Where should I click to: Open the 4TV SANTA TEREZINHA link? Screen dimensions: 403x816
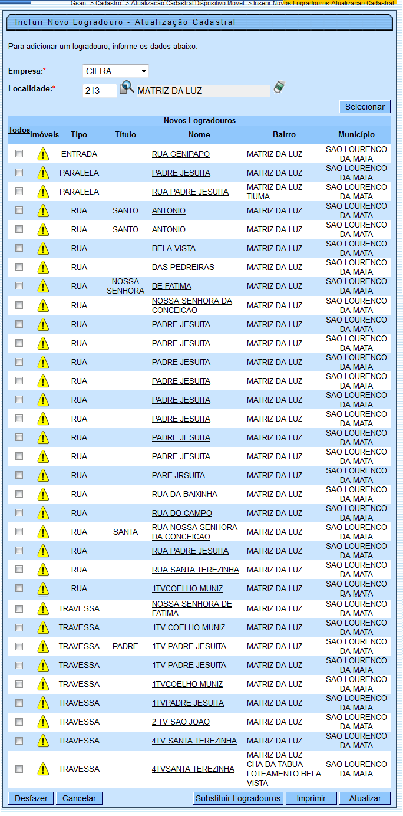click(x=194, y=741)
